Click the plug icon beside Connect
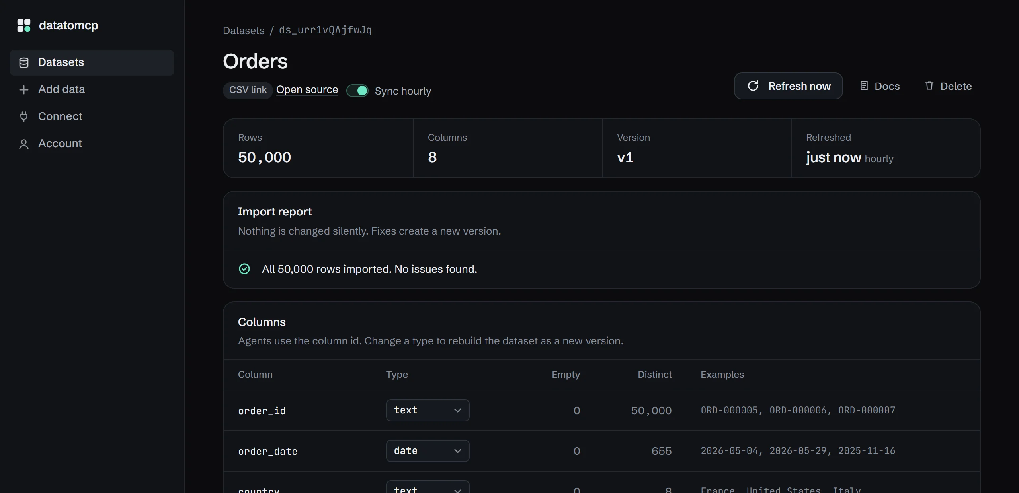 point(24,116)
